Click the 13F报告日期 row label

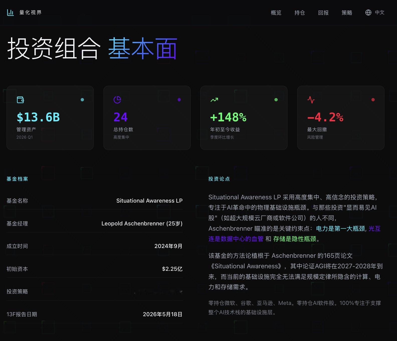pyautogui.click(x=22, y=314)
